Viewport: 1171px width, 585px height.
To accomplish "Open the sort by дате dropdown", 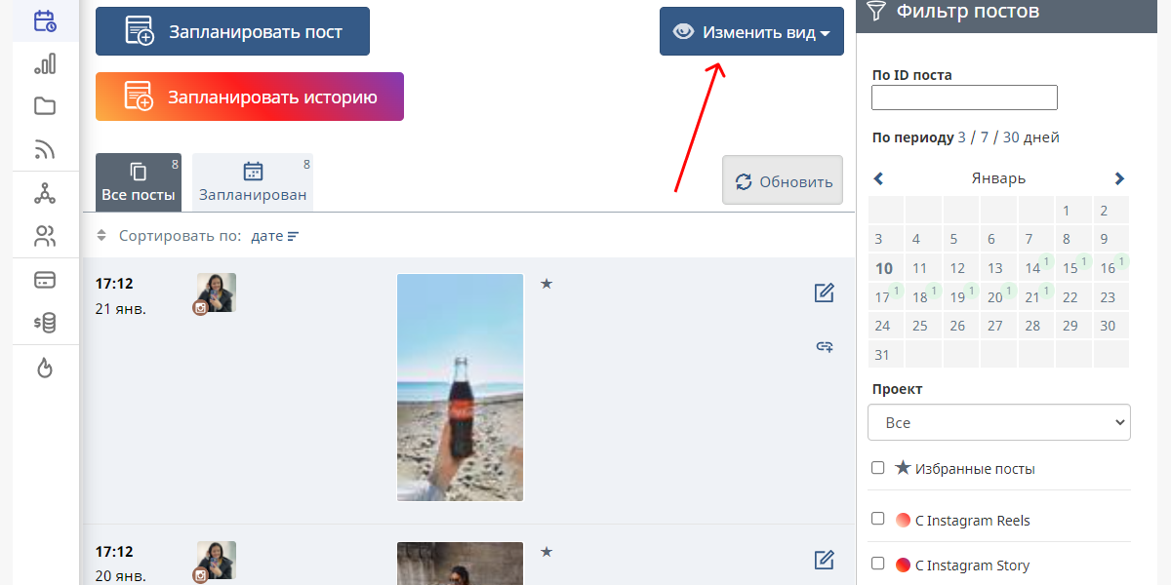I will point(274,236).
